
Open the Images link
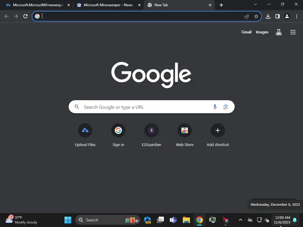pos(262,32)
